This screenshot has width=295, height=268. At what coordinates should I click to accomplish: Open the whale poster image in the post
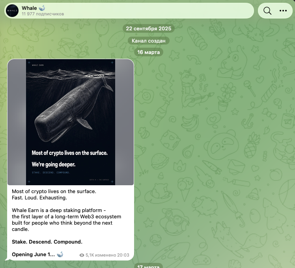coord(71,122)
